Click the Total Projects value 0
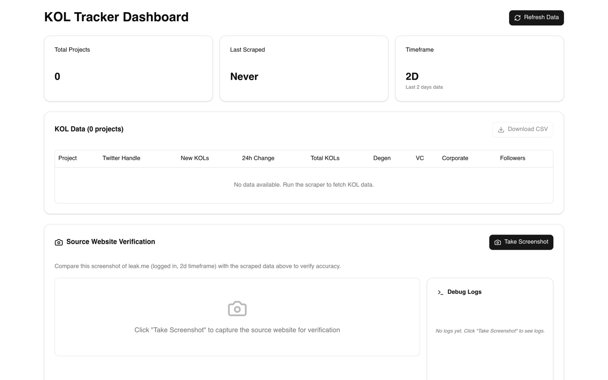Image resolution: width=608 pixels, height=380 pixels. [x=57, y=77]
